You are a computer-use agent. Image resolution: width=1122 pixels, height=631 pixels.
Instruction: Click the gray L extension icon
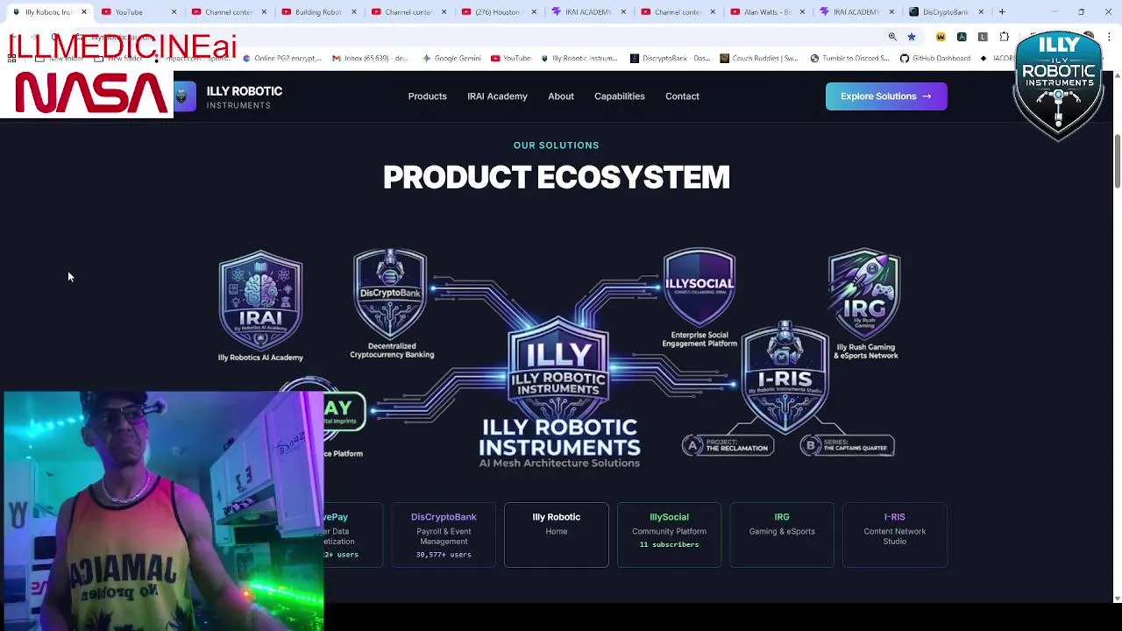983,37
